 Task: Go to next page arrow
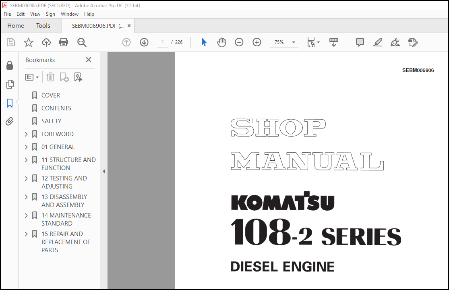[144, 42]
